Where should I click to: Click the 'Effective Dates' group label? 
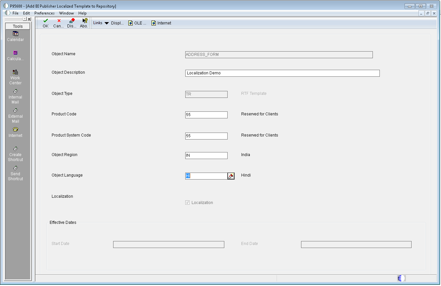(x=63, y=223)
